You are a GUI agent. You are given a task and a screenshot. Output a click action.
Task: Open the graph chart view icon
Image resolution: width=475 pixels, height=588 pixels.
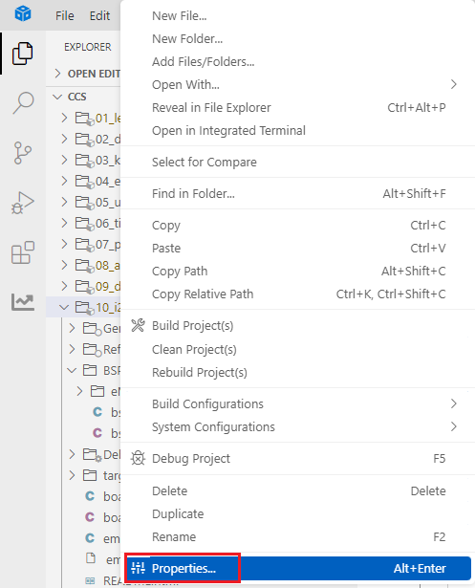click(x=23, y=302)
